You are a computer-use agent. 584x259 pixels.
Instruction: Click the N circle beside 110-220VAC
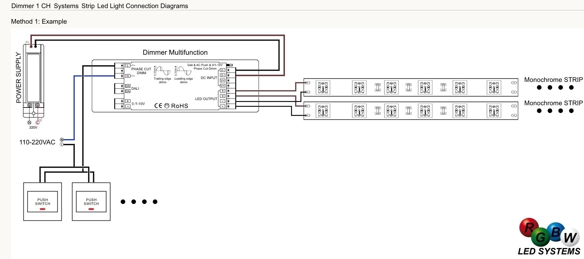[x=62, y=140]
